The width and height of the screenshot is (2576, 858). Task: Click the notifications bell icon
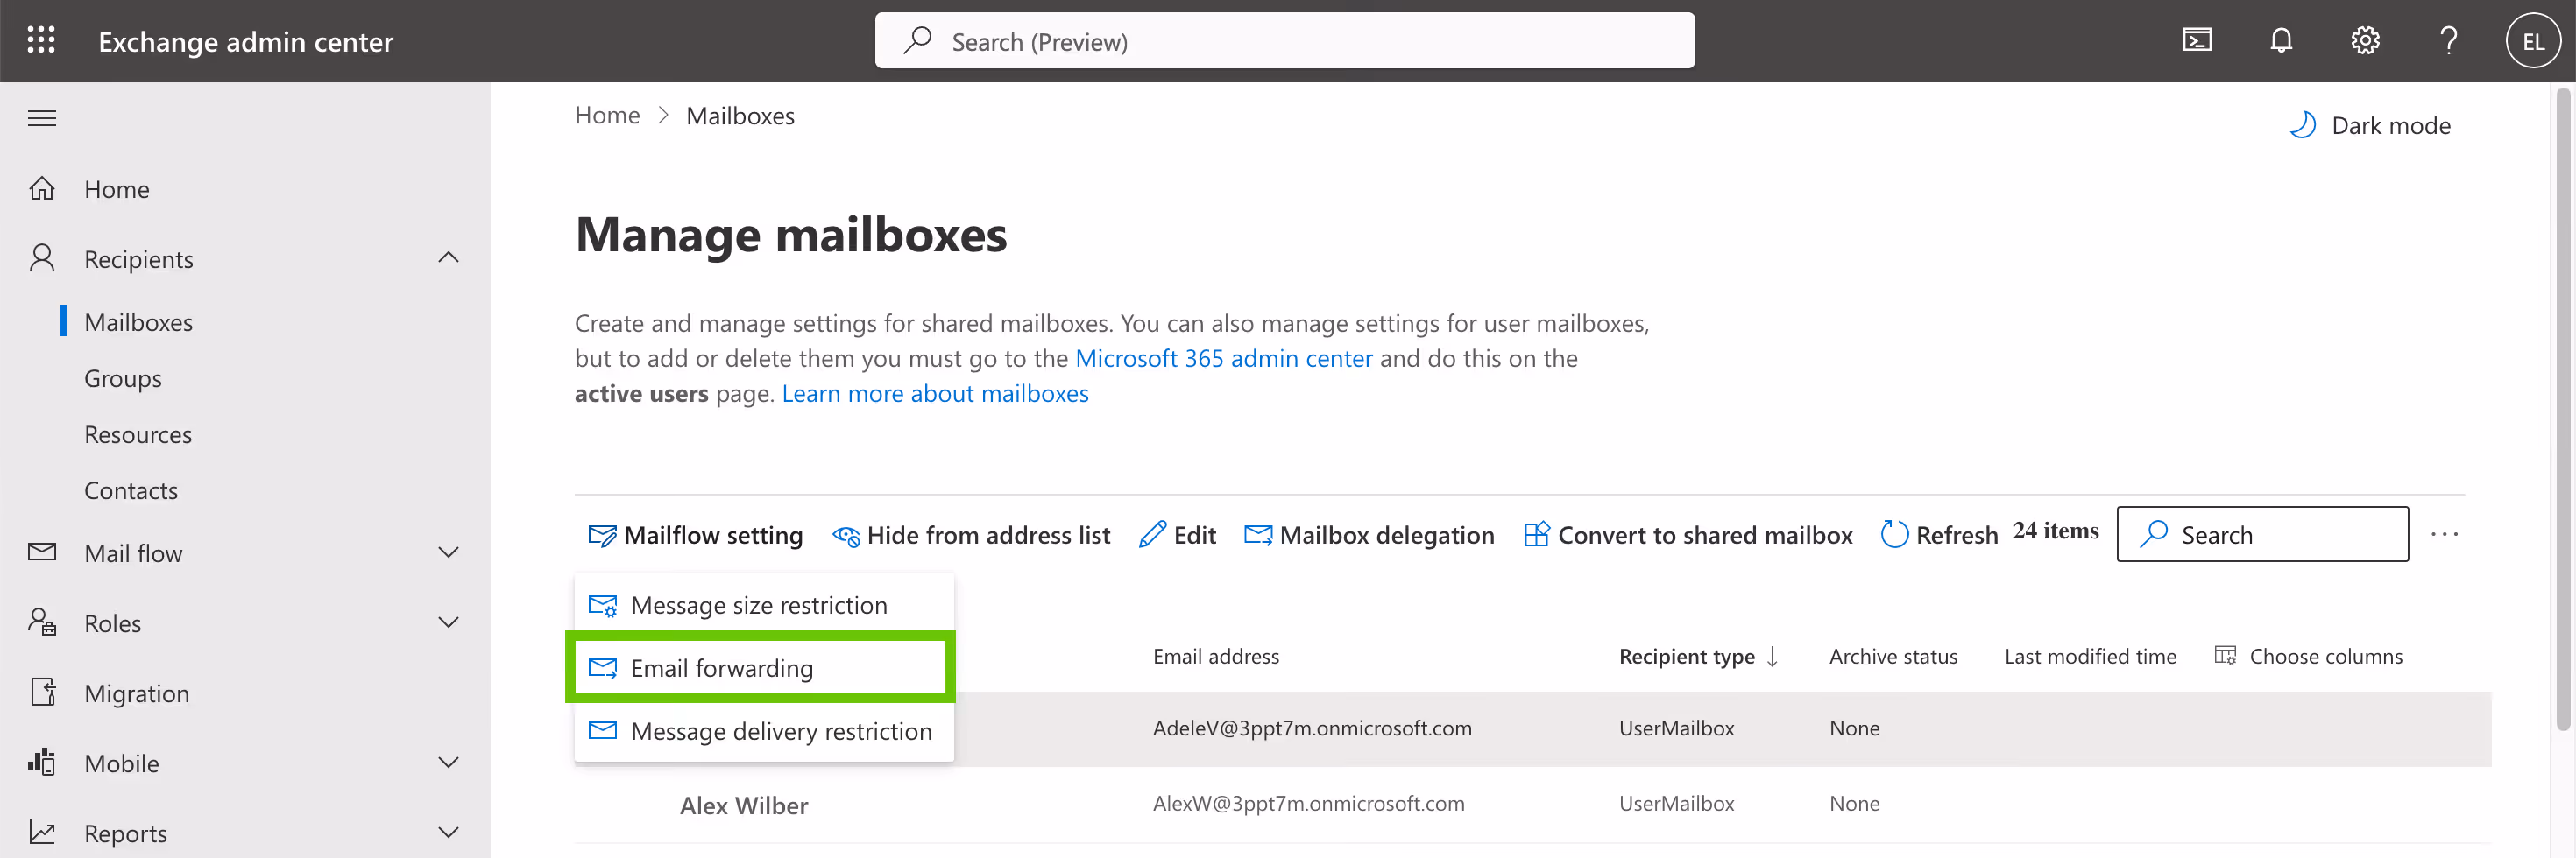pyautogui.click(x=2281, y=40)
